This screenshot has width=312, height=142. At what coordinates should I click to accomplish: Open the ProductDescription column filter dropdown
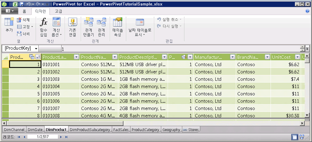(164, 57)
